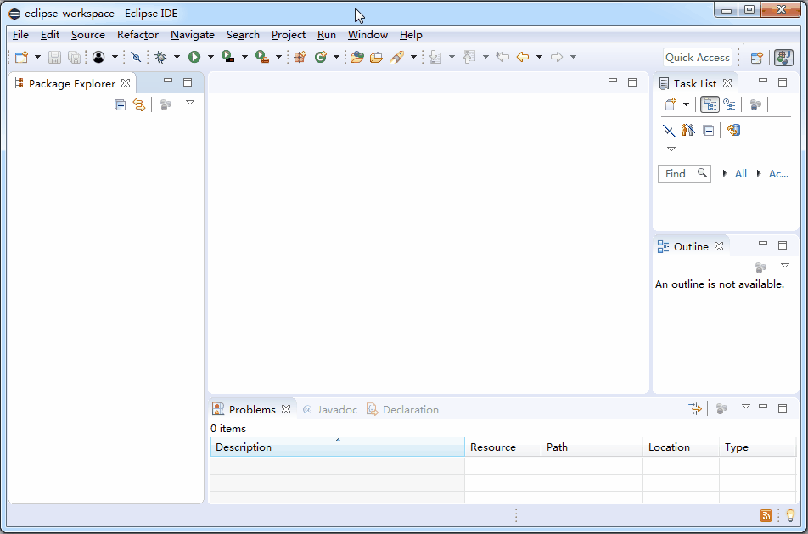Click the Find field in Task List
This screenshot has height=534, width=808.
coord(684,174)
